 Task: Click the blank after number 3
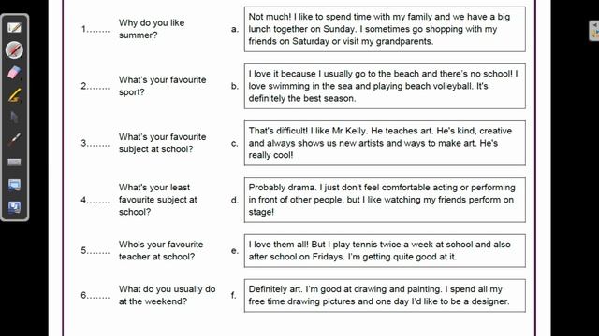[98, 145]
